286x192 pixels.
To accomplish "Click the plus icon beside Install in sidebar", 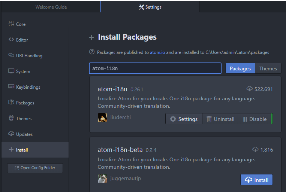I will tap(11, 149).
